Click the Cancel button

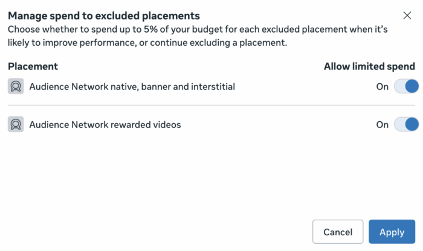(338, 232)
